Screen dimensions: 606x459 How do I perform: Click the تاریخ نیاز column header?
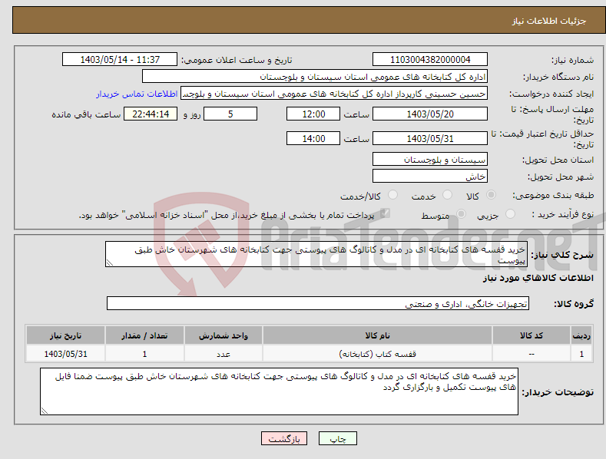pos(66,335)
